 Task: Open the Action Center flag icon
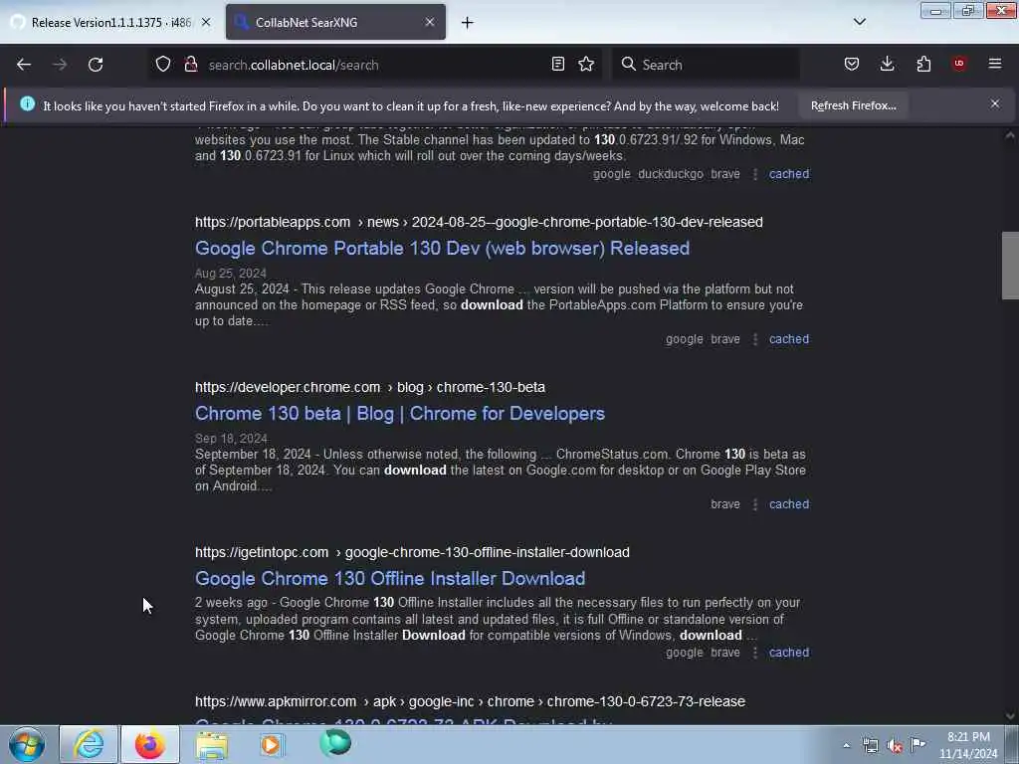(x=918, y=744)
